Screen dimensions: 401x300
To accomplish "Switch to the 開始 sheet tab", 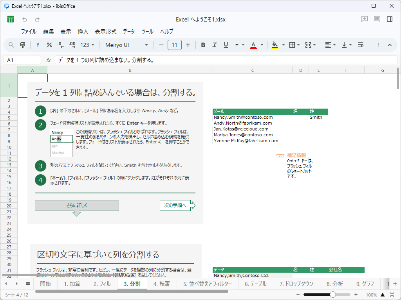I will (45, 284).
